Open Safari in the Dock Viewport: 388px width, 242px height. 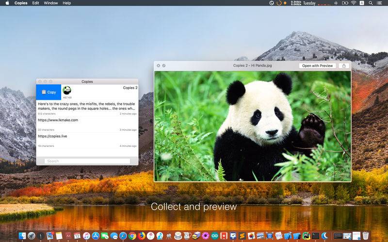coord(123,236)
